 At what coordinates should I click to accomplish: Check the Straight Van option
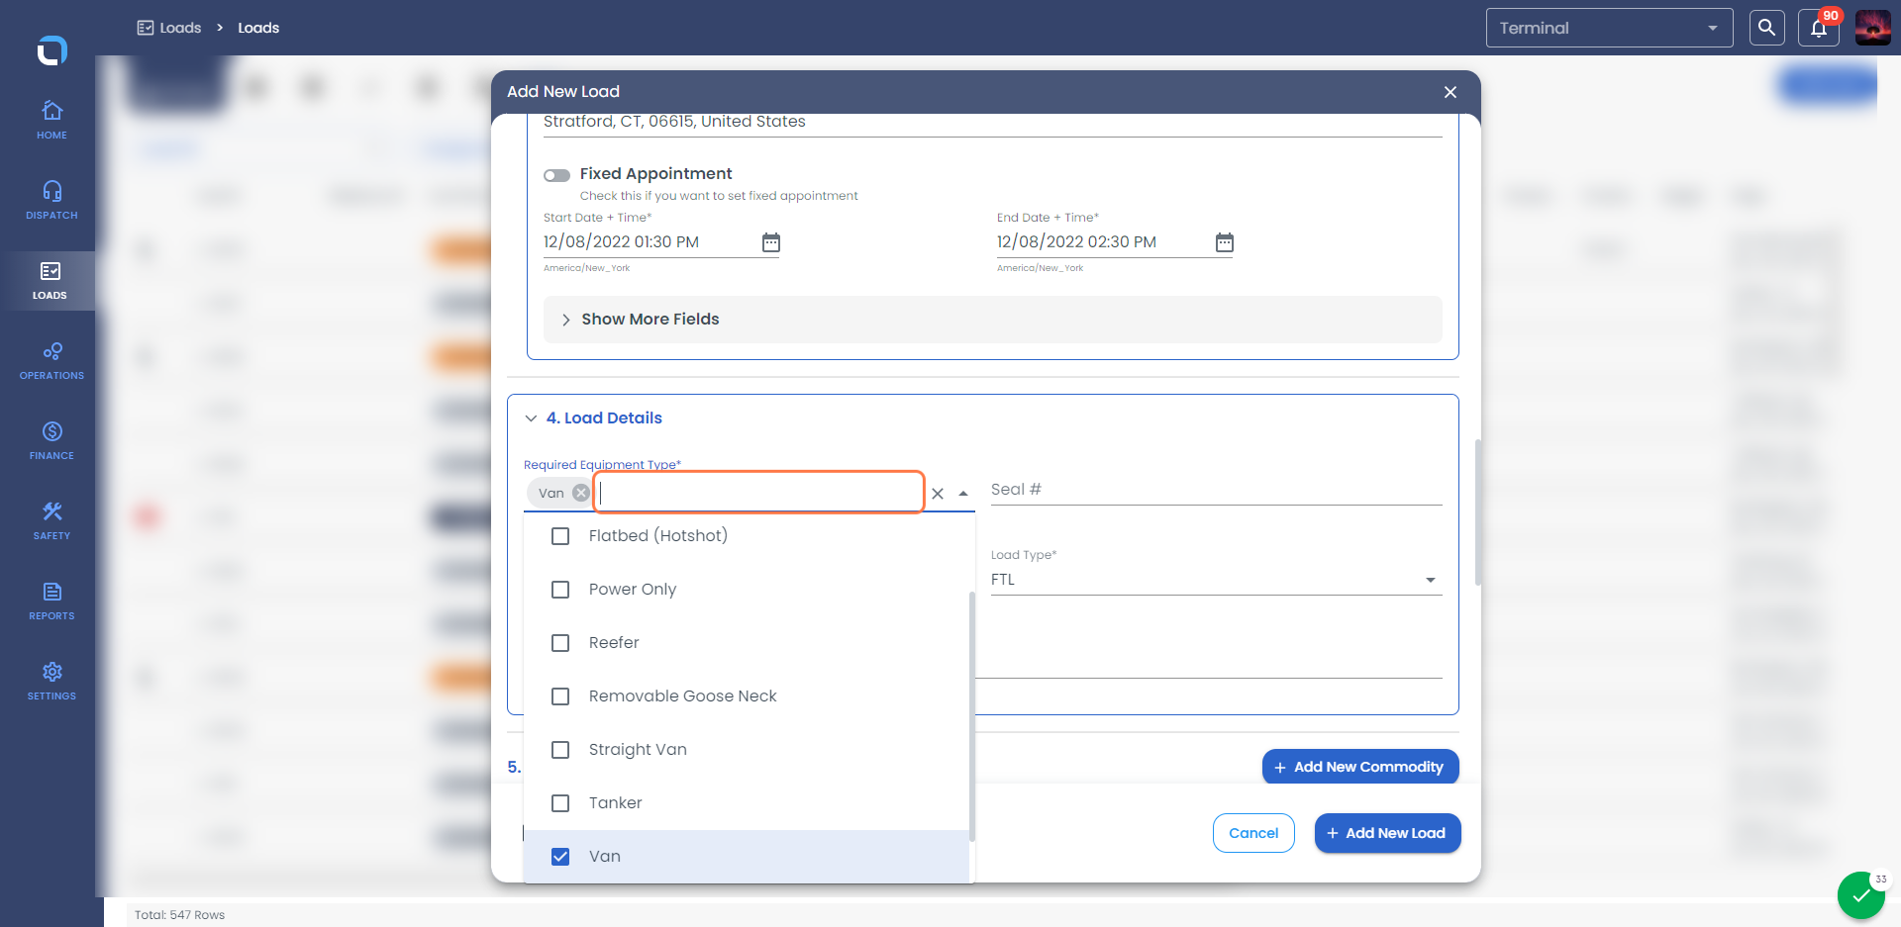point(560,750)
